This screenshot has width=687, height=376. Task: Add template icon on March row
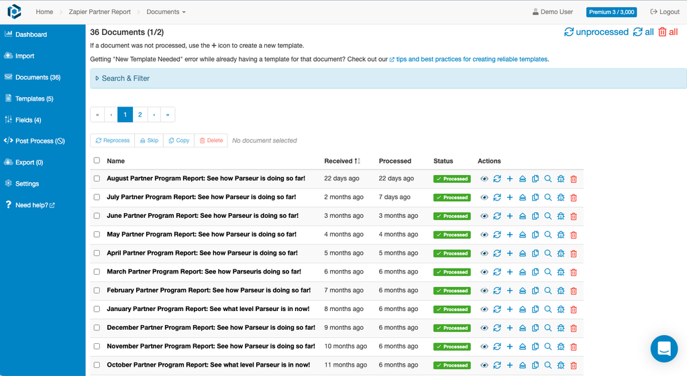tap(510, 272)
